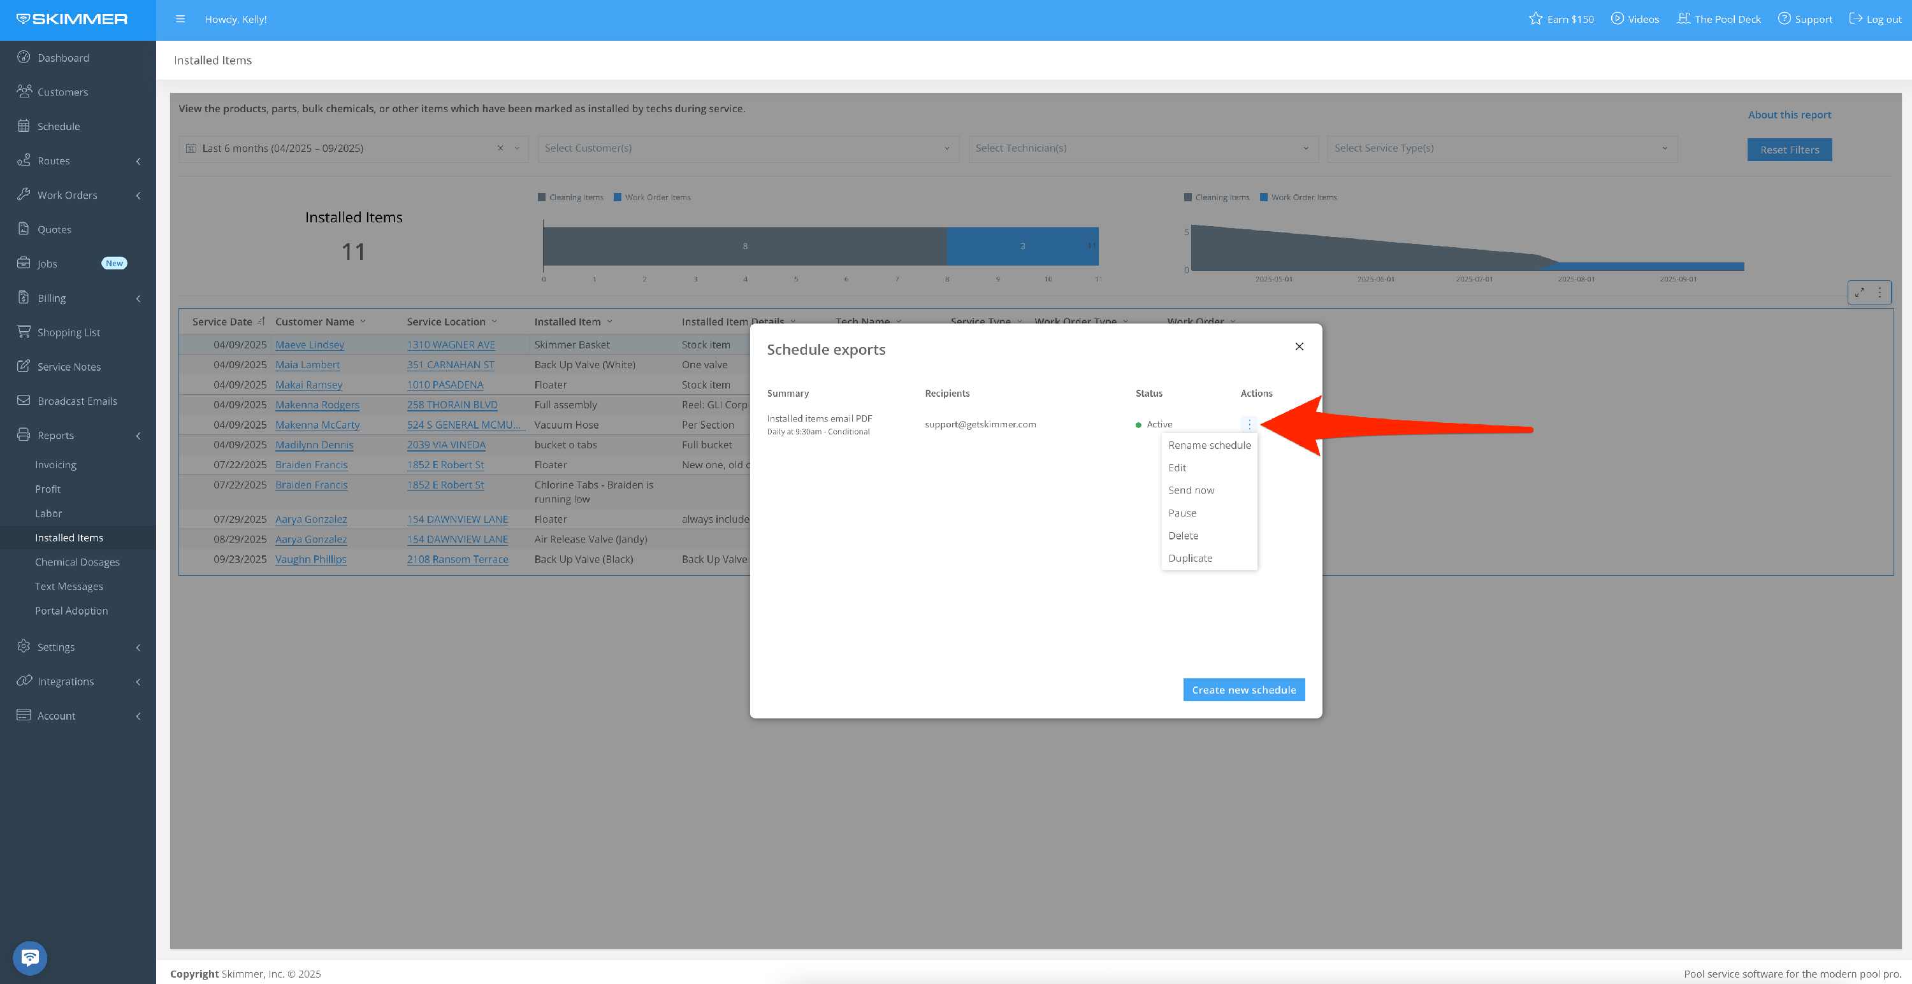Open the Select Technician(s) dropdown
1912x984 pixels.
(1141, 148)
